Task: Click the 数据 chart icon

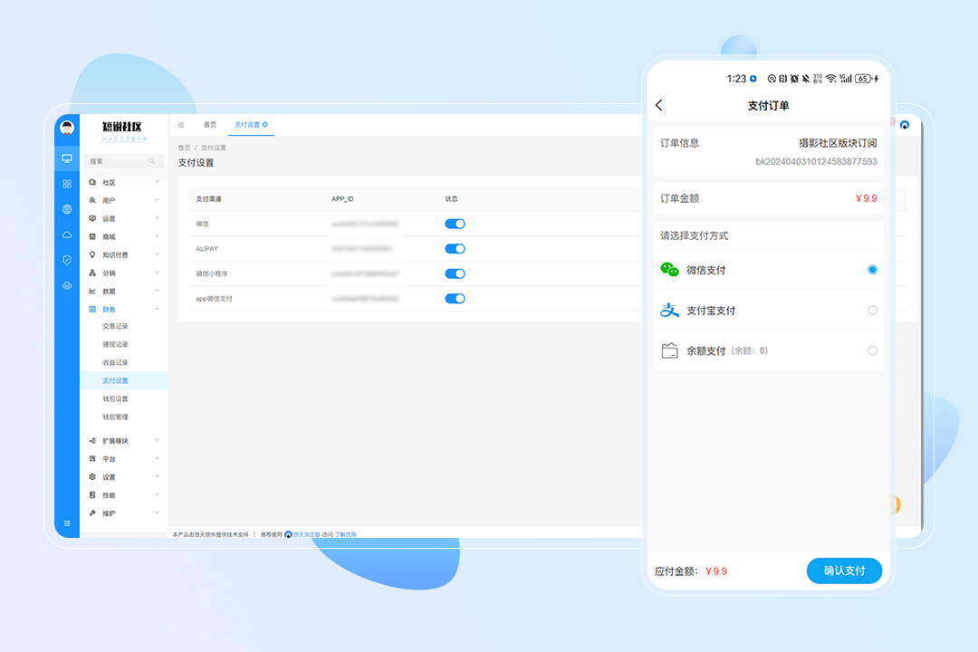Action: pos(92,291)
